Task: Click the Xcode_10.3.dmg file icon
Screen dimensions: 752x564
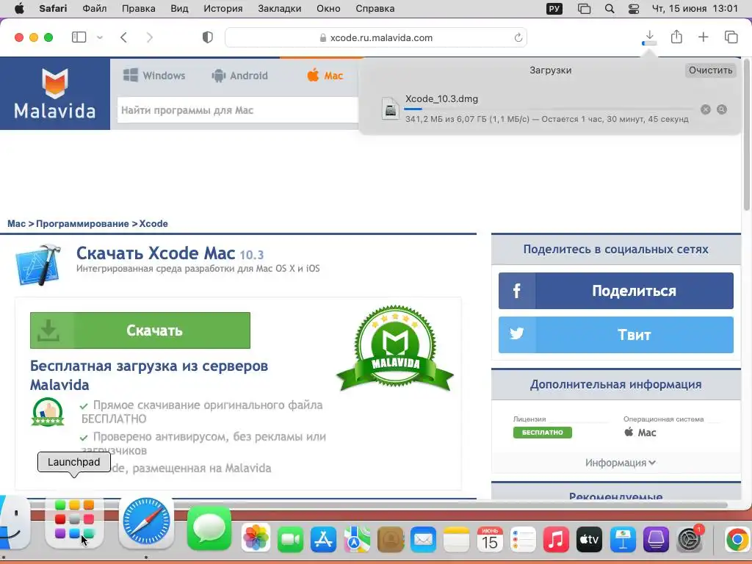Action: click(x=391, y=109)
